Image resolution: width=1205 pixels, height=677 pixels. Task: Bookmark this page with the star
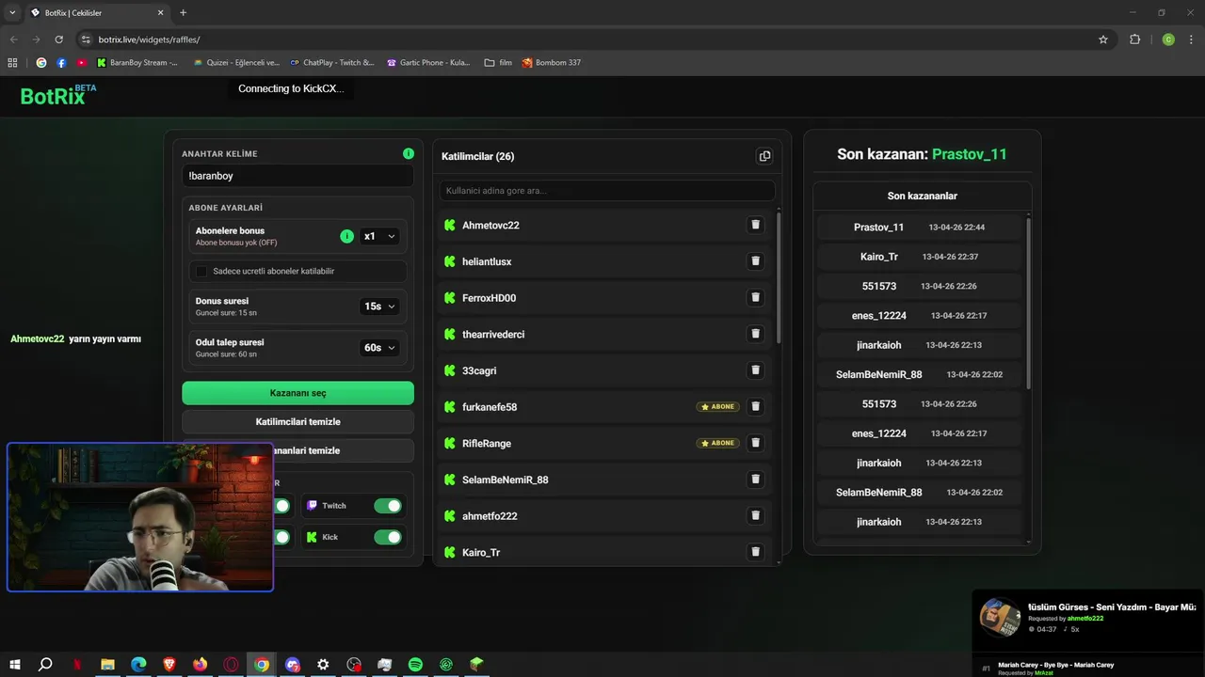[1103, 39]
